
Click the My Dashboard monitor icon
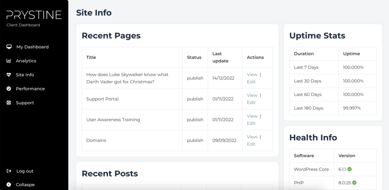[9, 47]
